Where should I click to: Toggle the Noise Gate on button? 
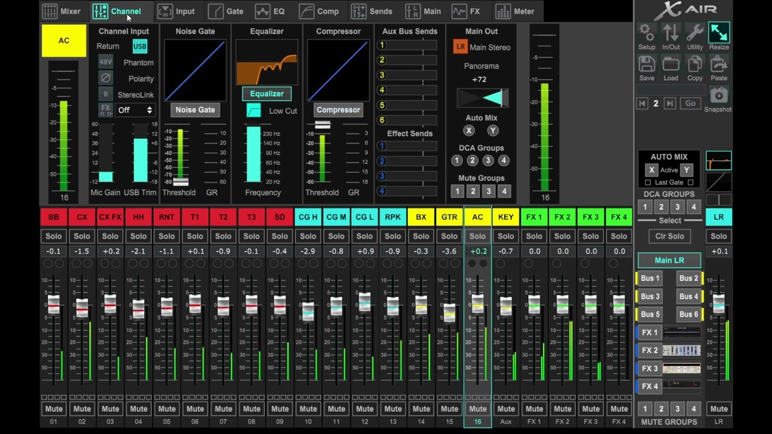point(195,110)
